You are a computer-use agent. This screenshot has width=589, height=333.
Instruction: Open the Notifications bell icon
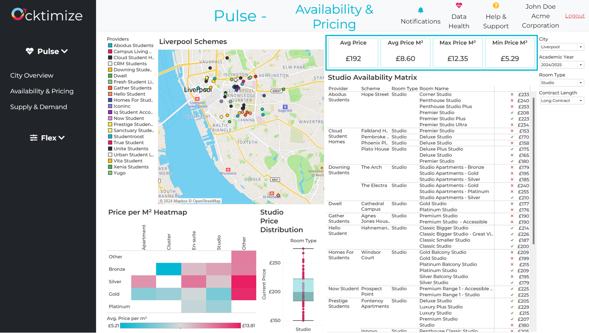[420, 10]
